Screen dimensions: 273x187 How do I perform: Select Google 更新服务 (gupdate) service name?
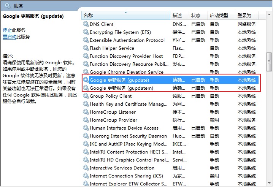(119, 80)
